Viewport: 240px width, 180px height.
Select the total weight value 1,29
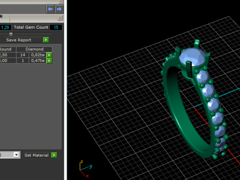[5, 27]
